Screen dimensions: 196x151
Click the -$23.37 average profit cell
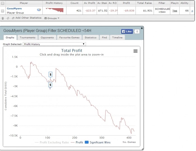click(90, 11)
